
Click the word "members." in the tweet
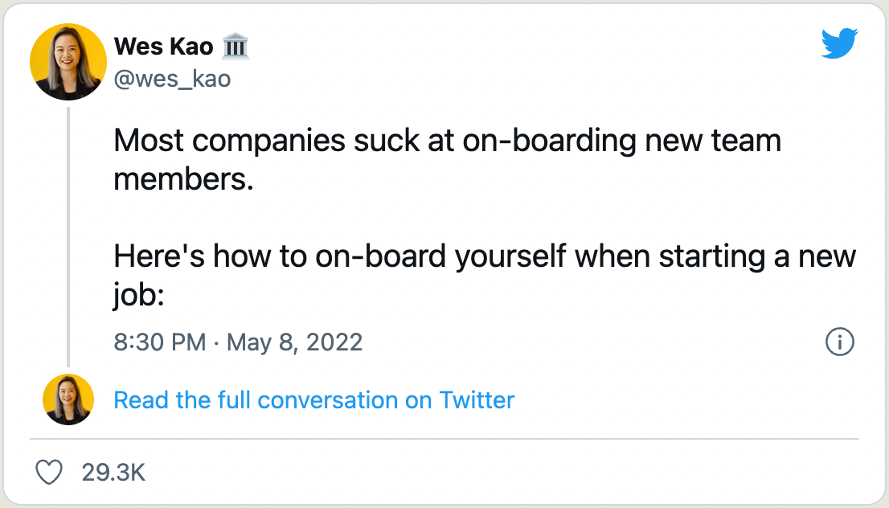[x=183, y=178]
